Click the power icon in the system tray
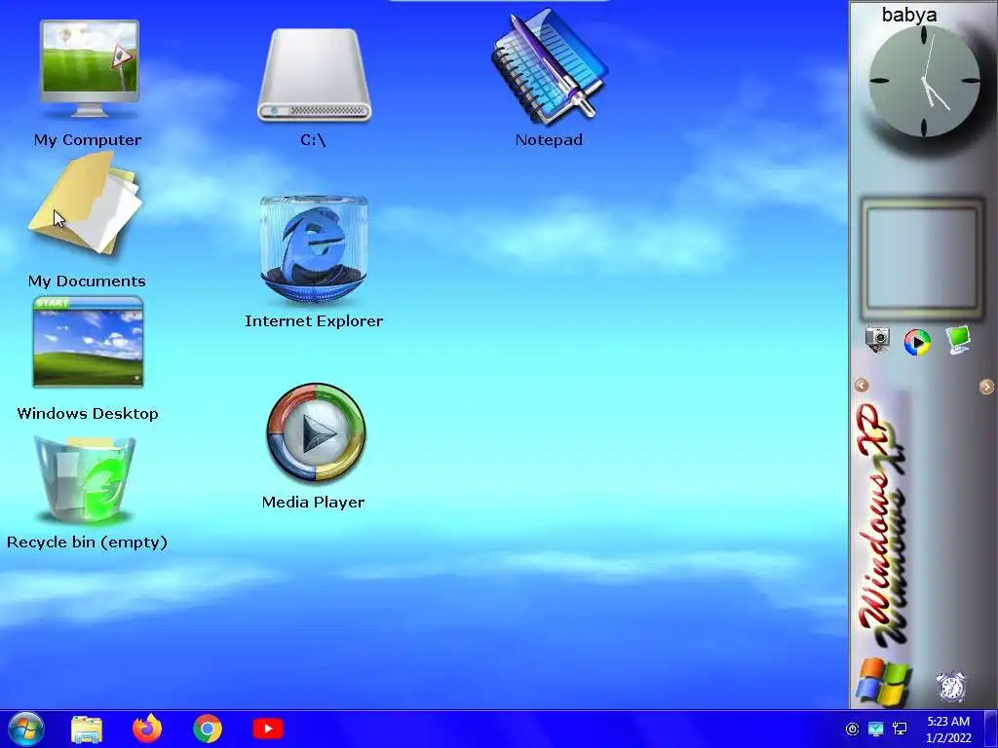The image size is (998, 748). coord(852,729)
